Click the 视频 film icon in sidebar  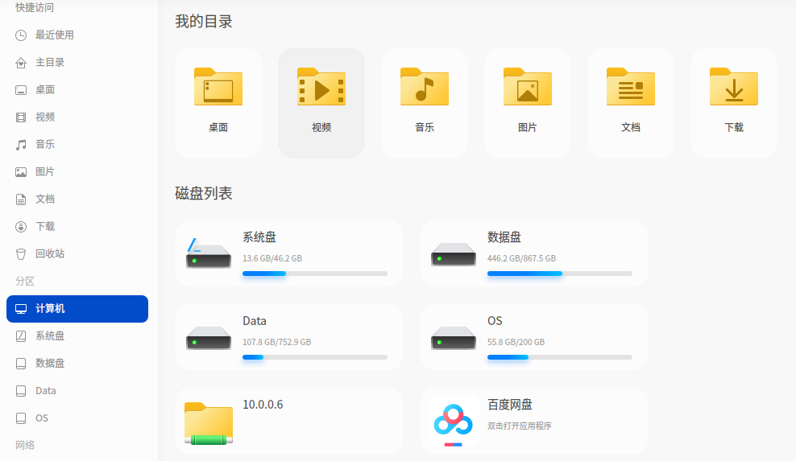point(21,117)
